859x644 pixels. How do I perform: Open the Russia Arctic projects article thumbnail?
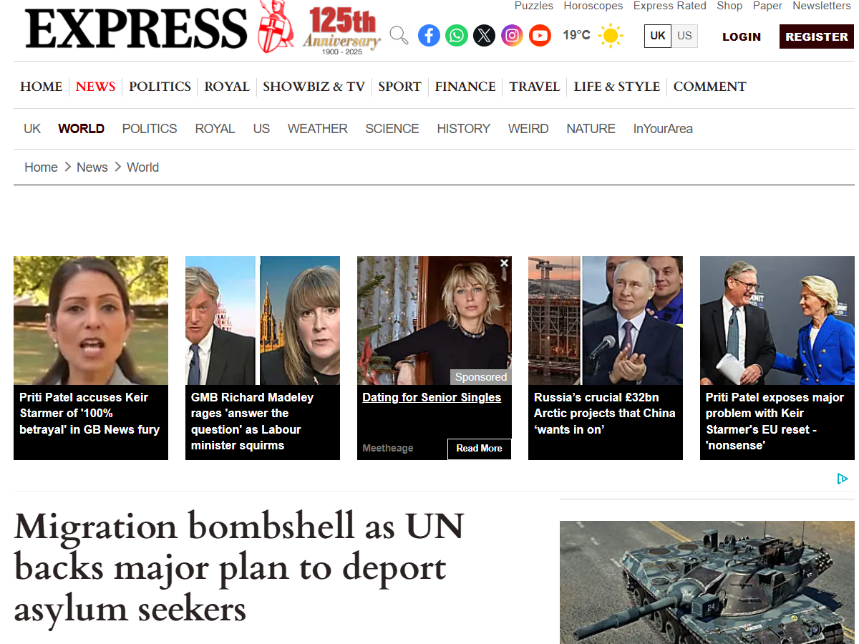point(606,321)
